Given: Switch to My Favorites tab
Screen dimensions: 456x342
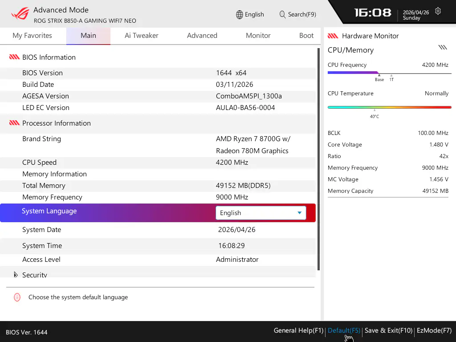Looking at the screenshot, I should click(x=32, y=36).
